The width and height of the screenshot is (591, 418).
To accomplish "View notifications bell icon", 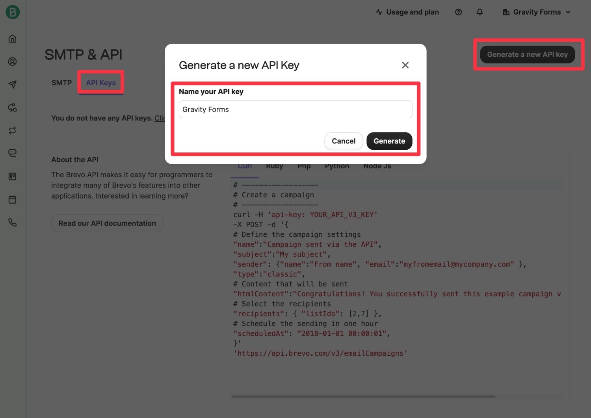I will pyautogui.click(x=479, y=12).
